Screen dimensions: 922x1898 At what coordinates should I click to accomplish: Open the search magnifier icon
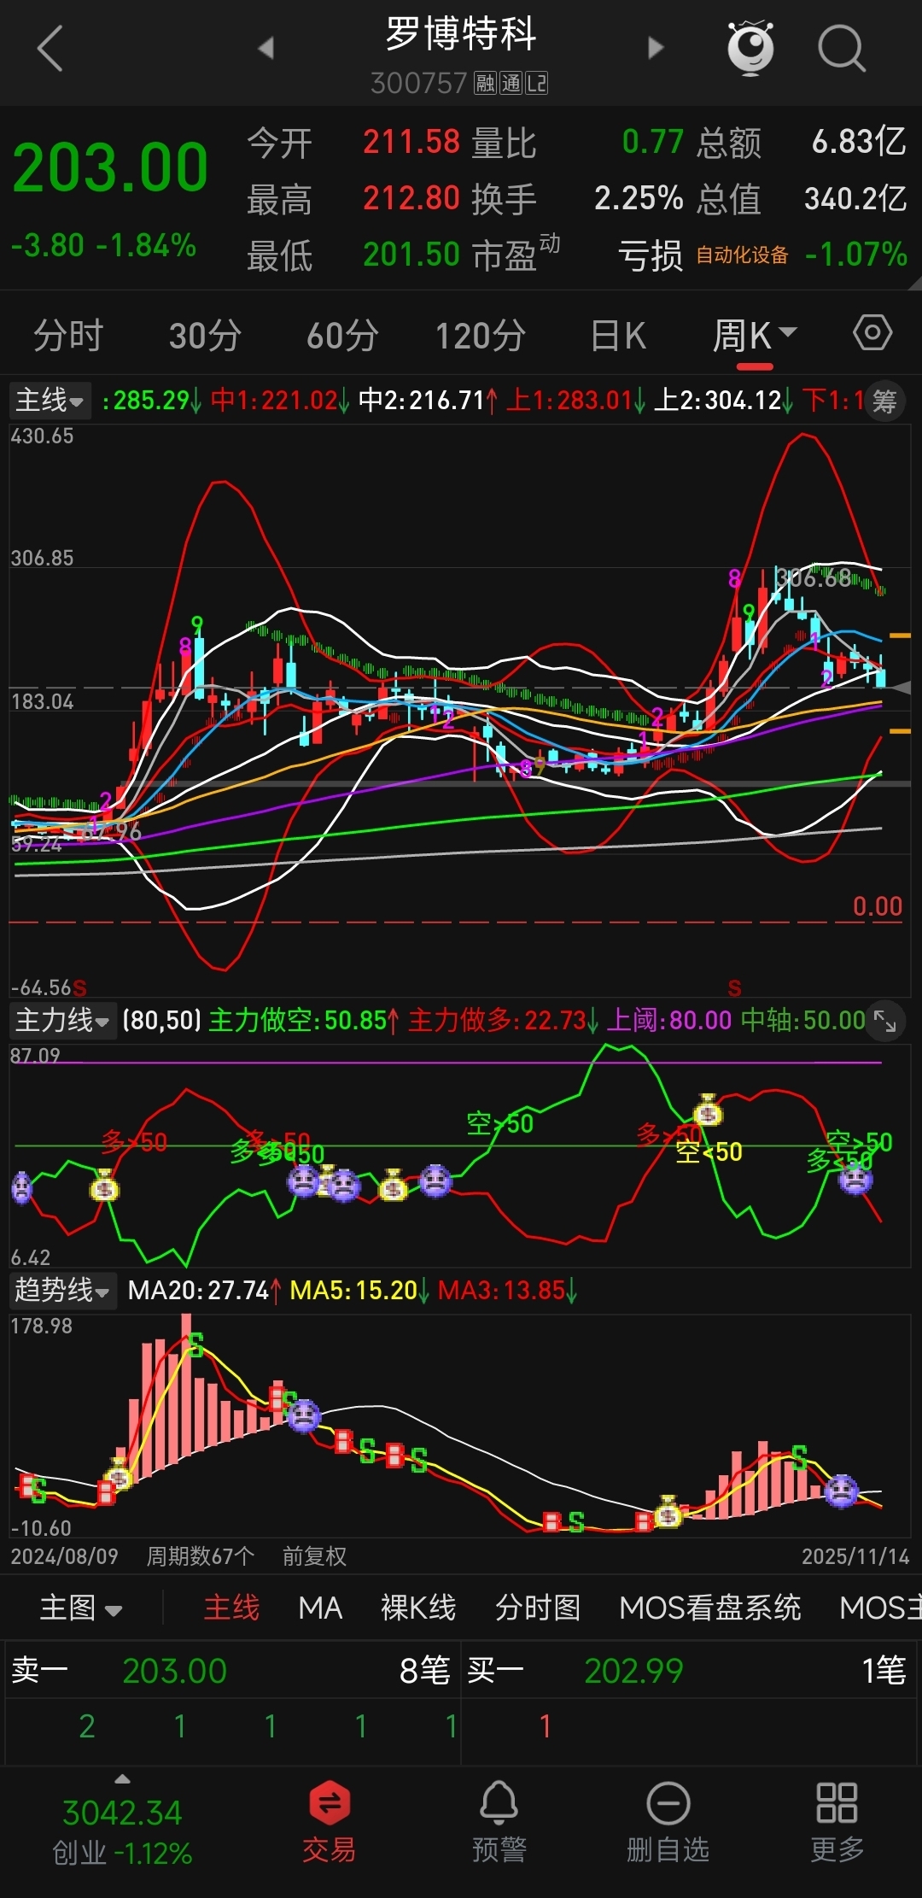tap(842, 48)
